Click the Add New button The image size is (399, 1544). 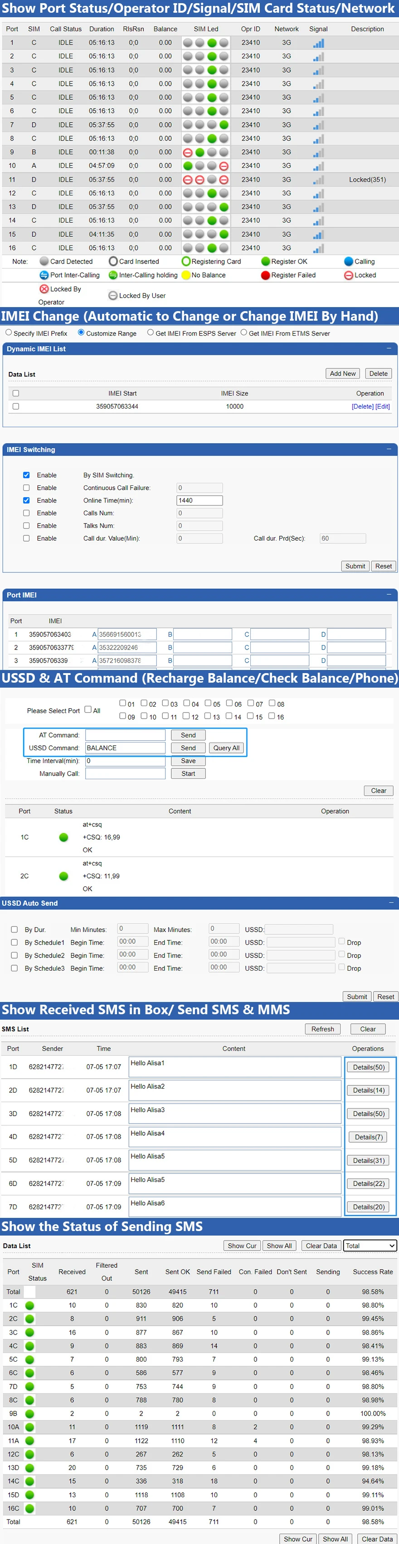coord(343,373)
